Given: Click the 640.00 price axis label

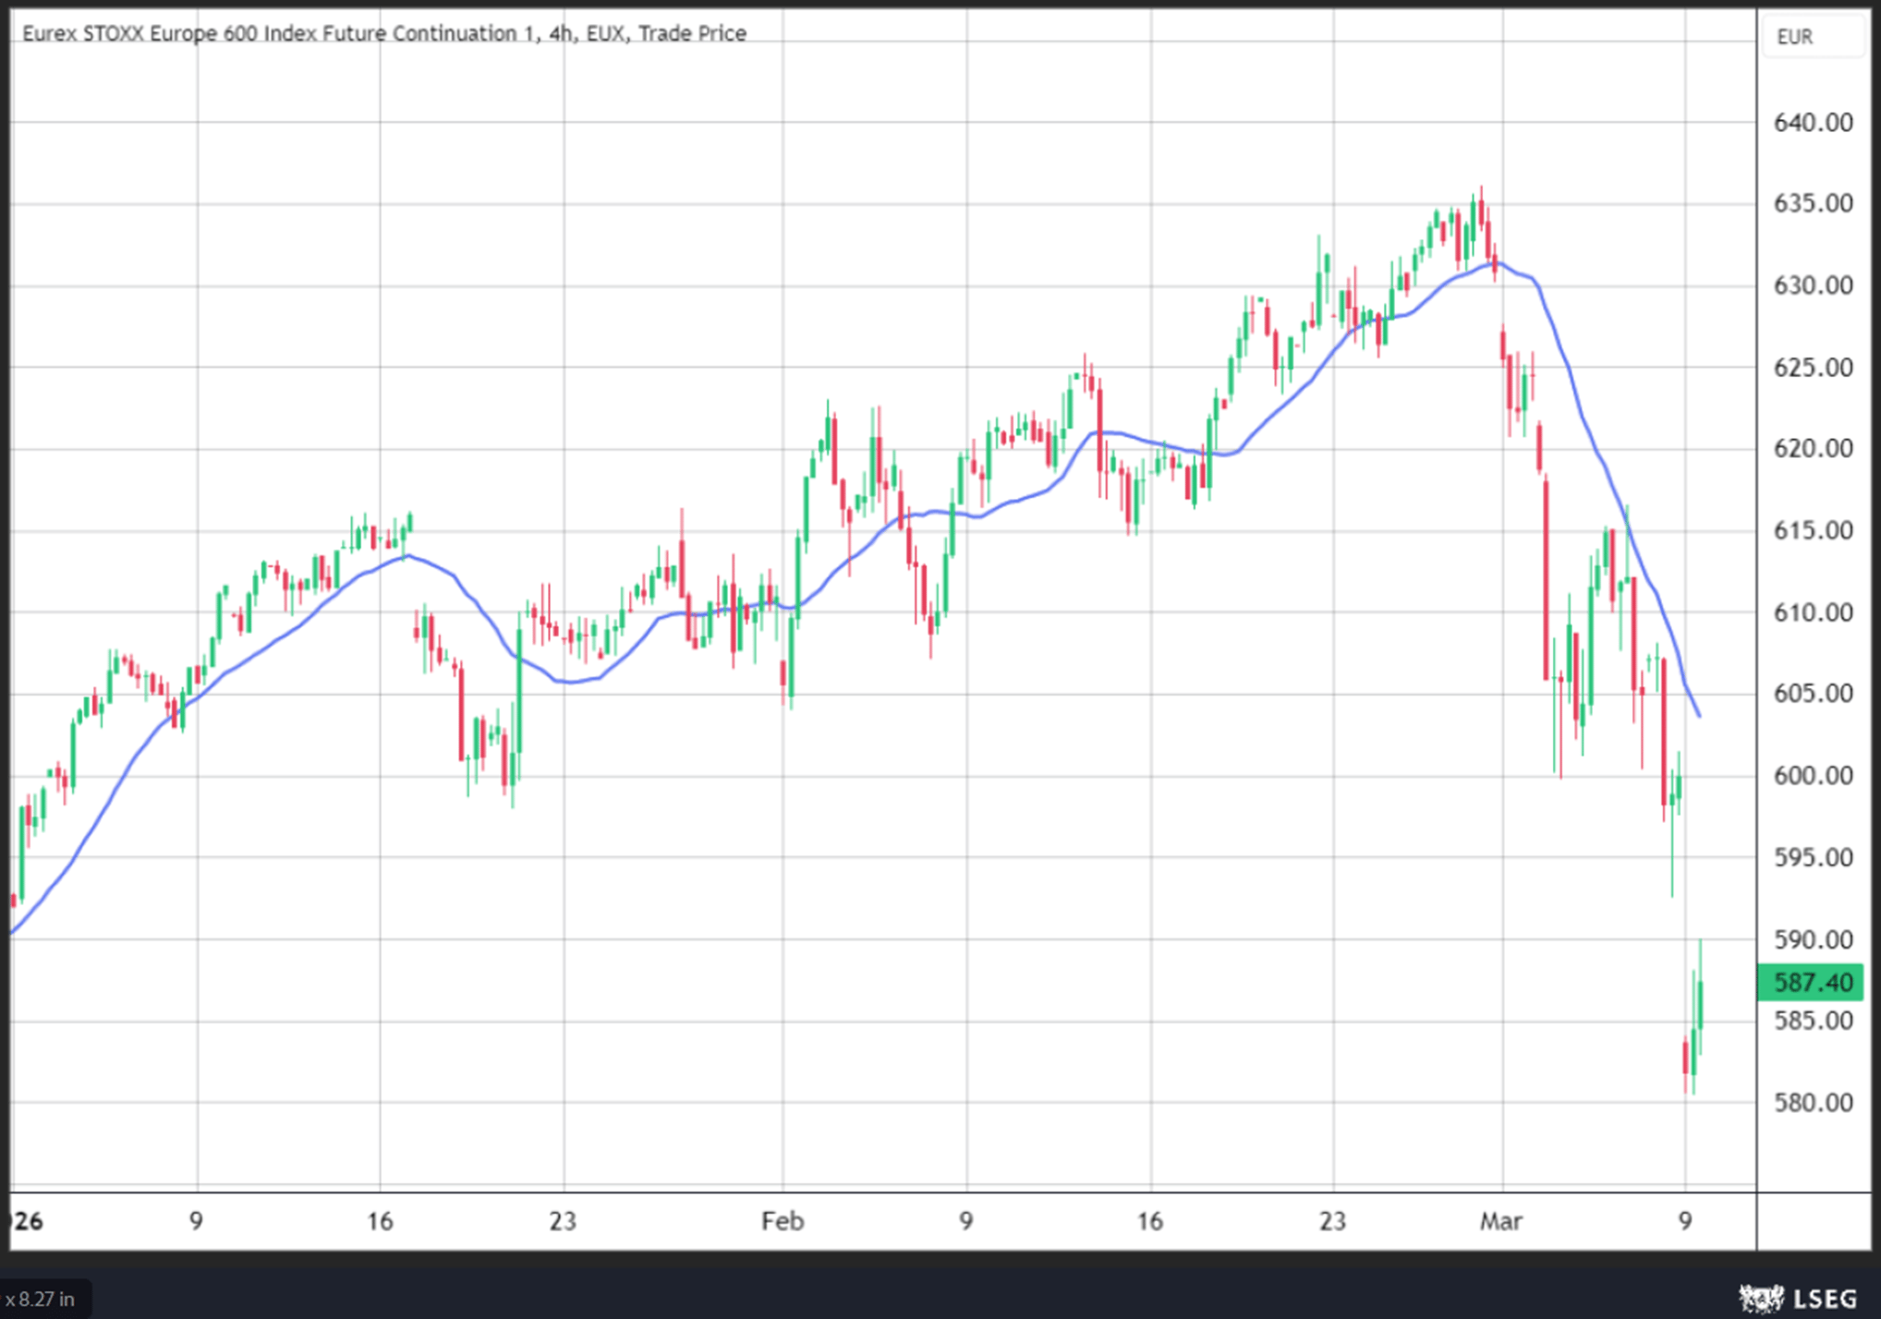Looking at the screenshot, I should pyautogui.click(x=1813, y=123).
